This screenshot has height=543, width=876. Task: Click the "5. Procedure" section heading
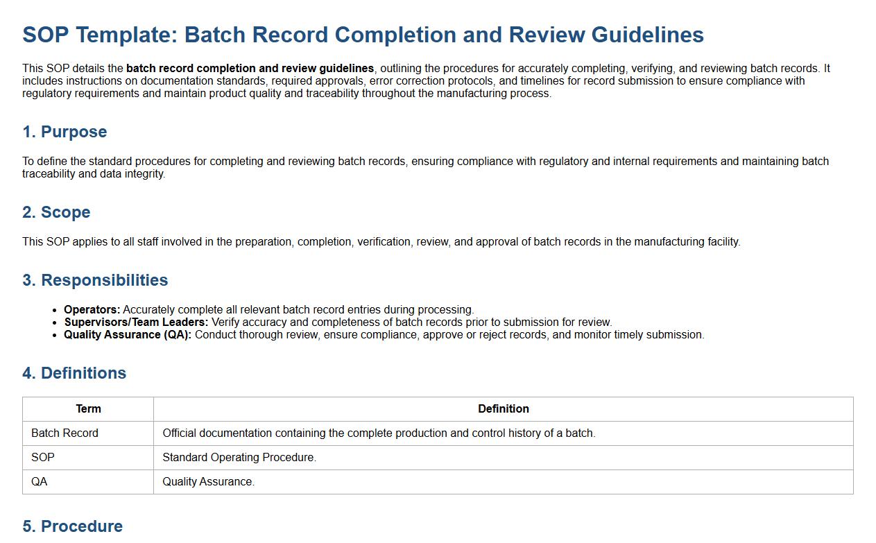72,526
